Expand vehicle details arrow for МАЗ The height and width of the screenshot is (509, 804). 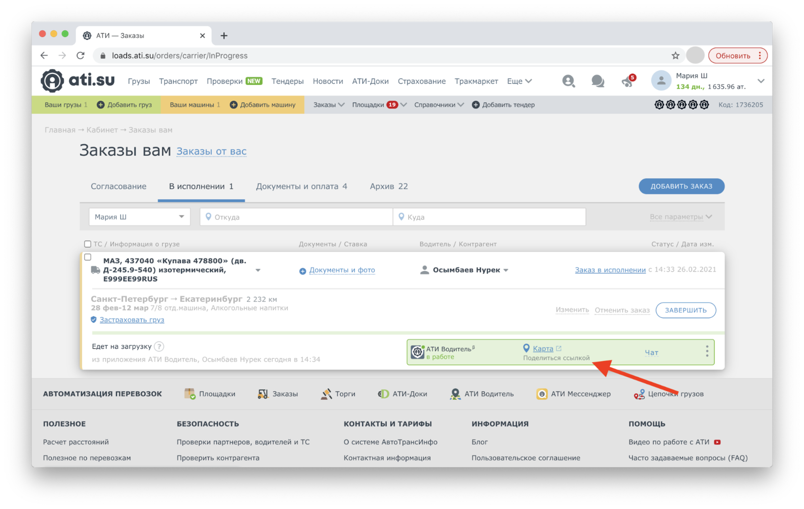click(258, 271)
